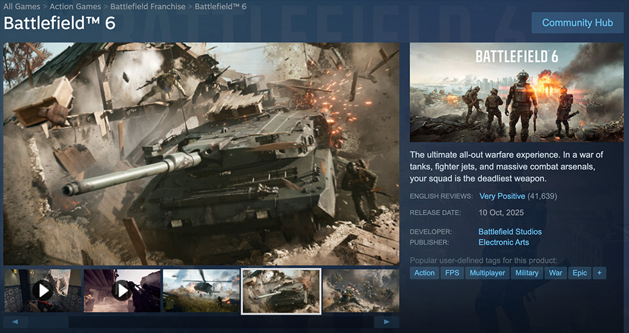Open the Action Games breadcrumb link

tap(75, 7)
